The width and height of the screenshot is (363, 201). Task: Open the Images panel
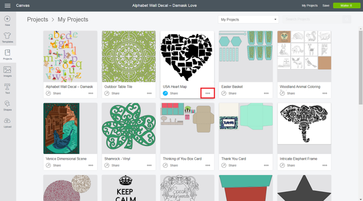coord(8,71)
